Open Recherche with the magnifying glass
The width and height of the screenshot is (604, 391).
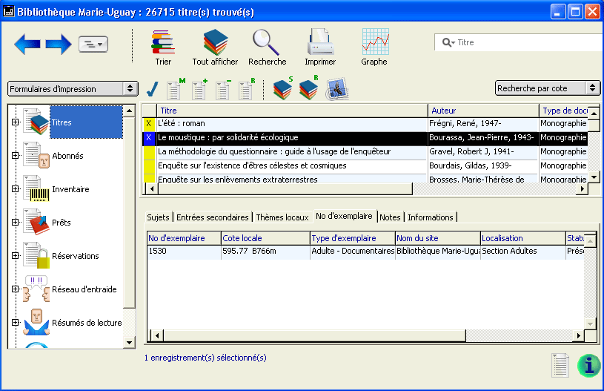tap(267, 42)
